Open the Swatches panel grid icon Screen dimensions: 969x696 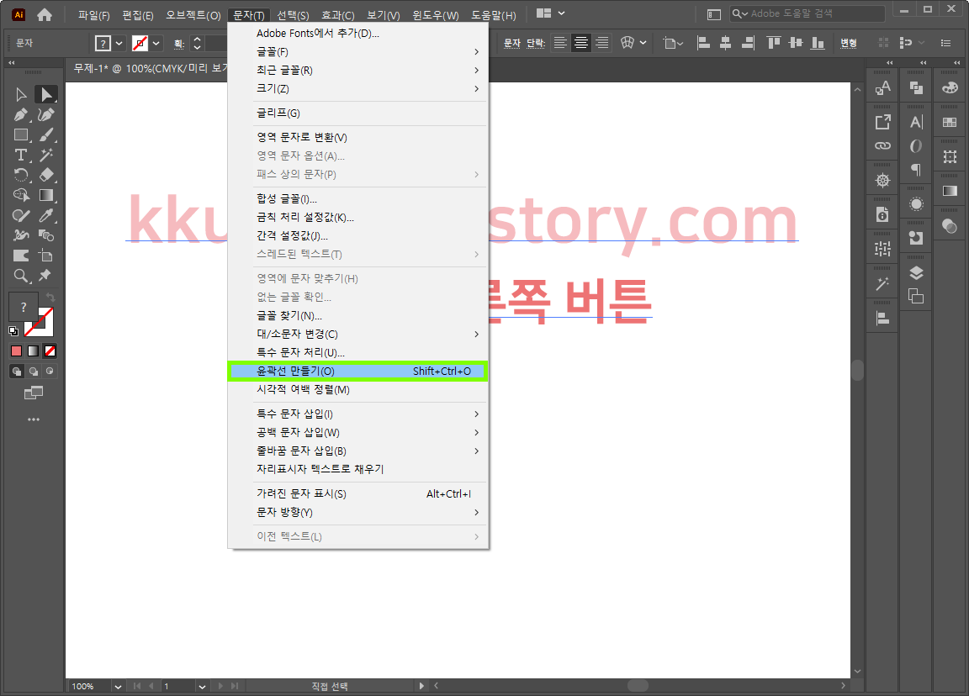coord(950,122)
